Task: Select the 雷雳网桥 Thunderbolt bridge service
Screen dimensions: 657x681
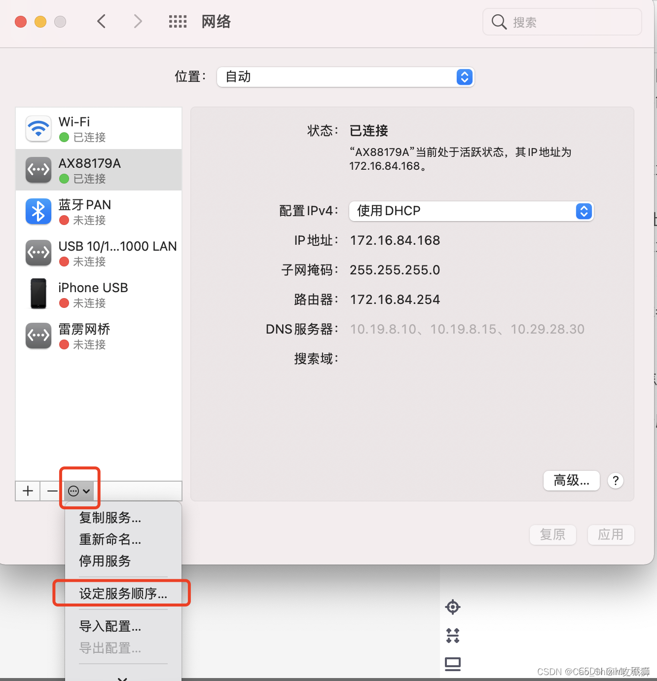Action: tap(99, 336)
